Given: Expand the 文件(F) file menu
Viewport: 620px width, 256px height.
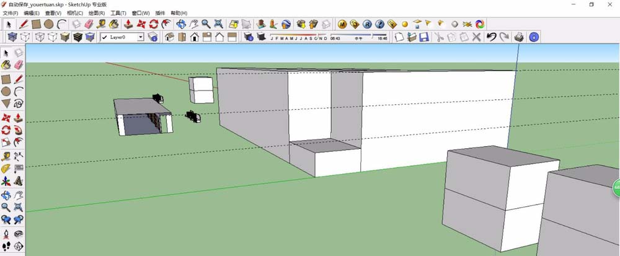Looking at the screenshot, I should coord(11,12).
